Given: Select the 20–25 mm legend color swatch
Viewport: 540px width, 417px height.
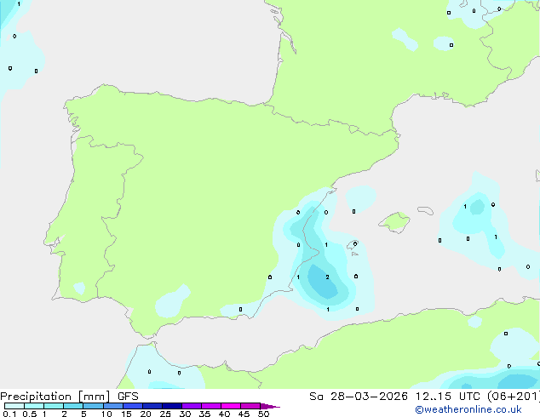Looking at the screenshot, I should 152,406.
